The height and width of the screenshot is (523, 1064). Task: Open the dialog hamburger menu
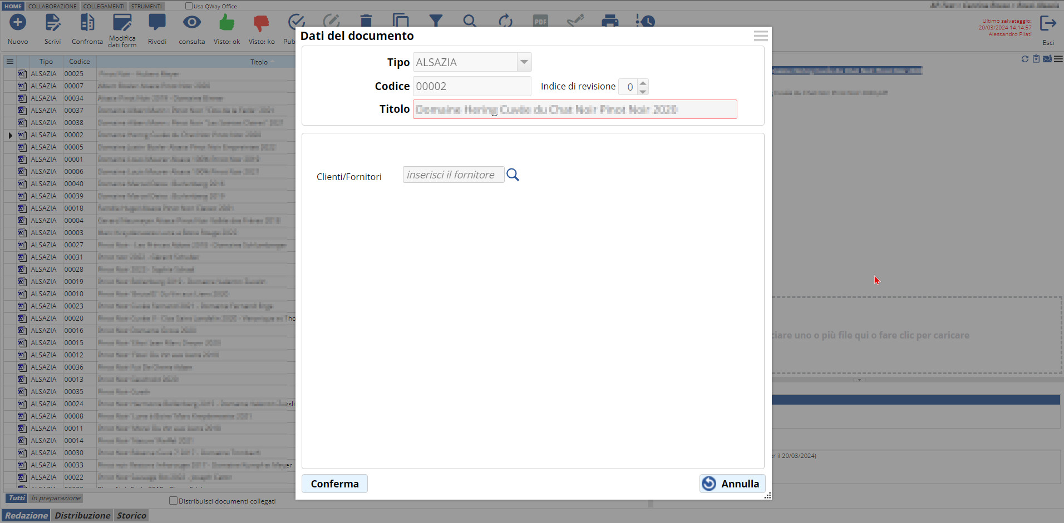[x=761, y=36]
